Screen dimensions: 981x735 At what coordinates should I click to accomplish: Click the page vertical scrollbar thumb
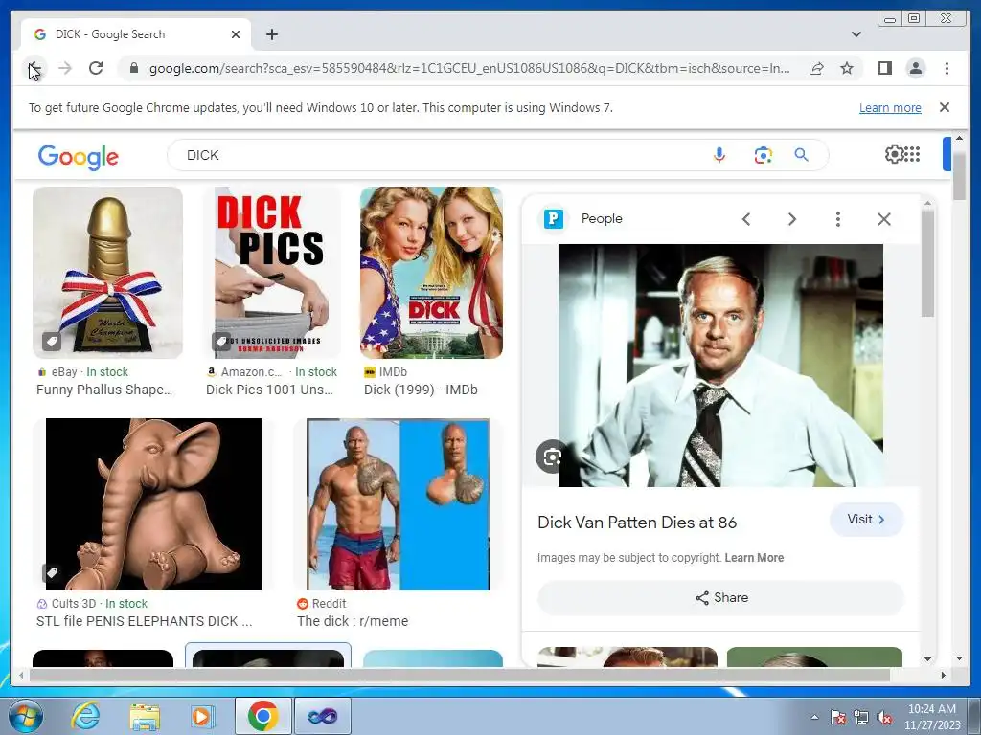pos(959,176)
